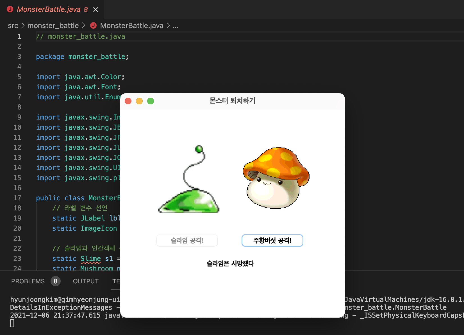
Task: Click the import java.awt.Font line
Action: (78, 87)
